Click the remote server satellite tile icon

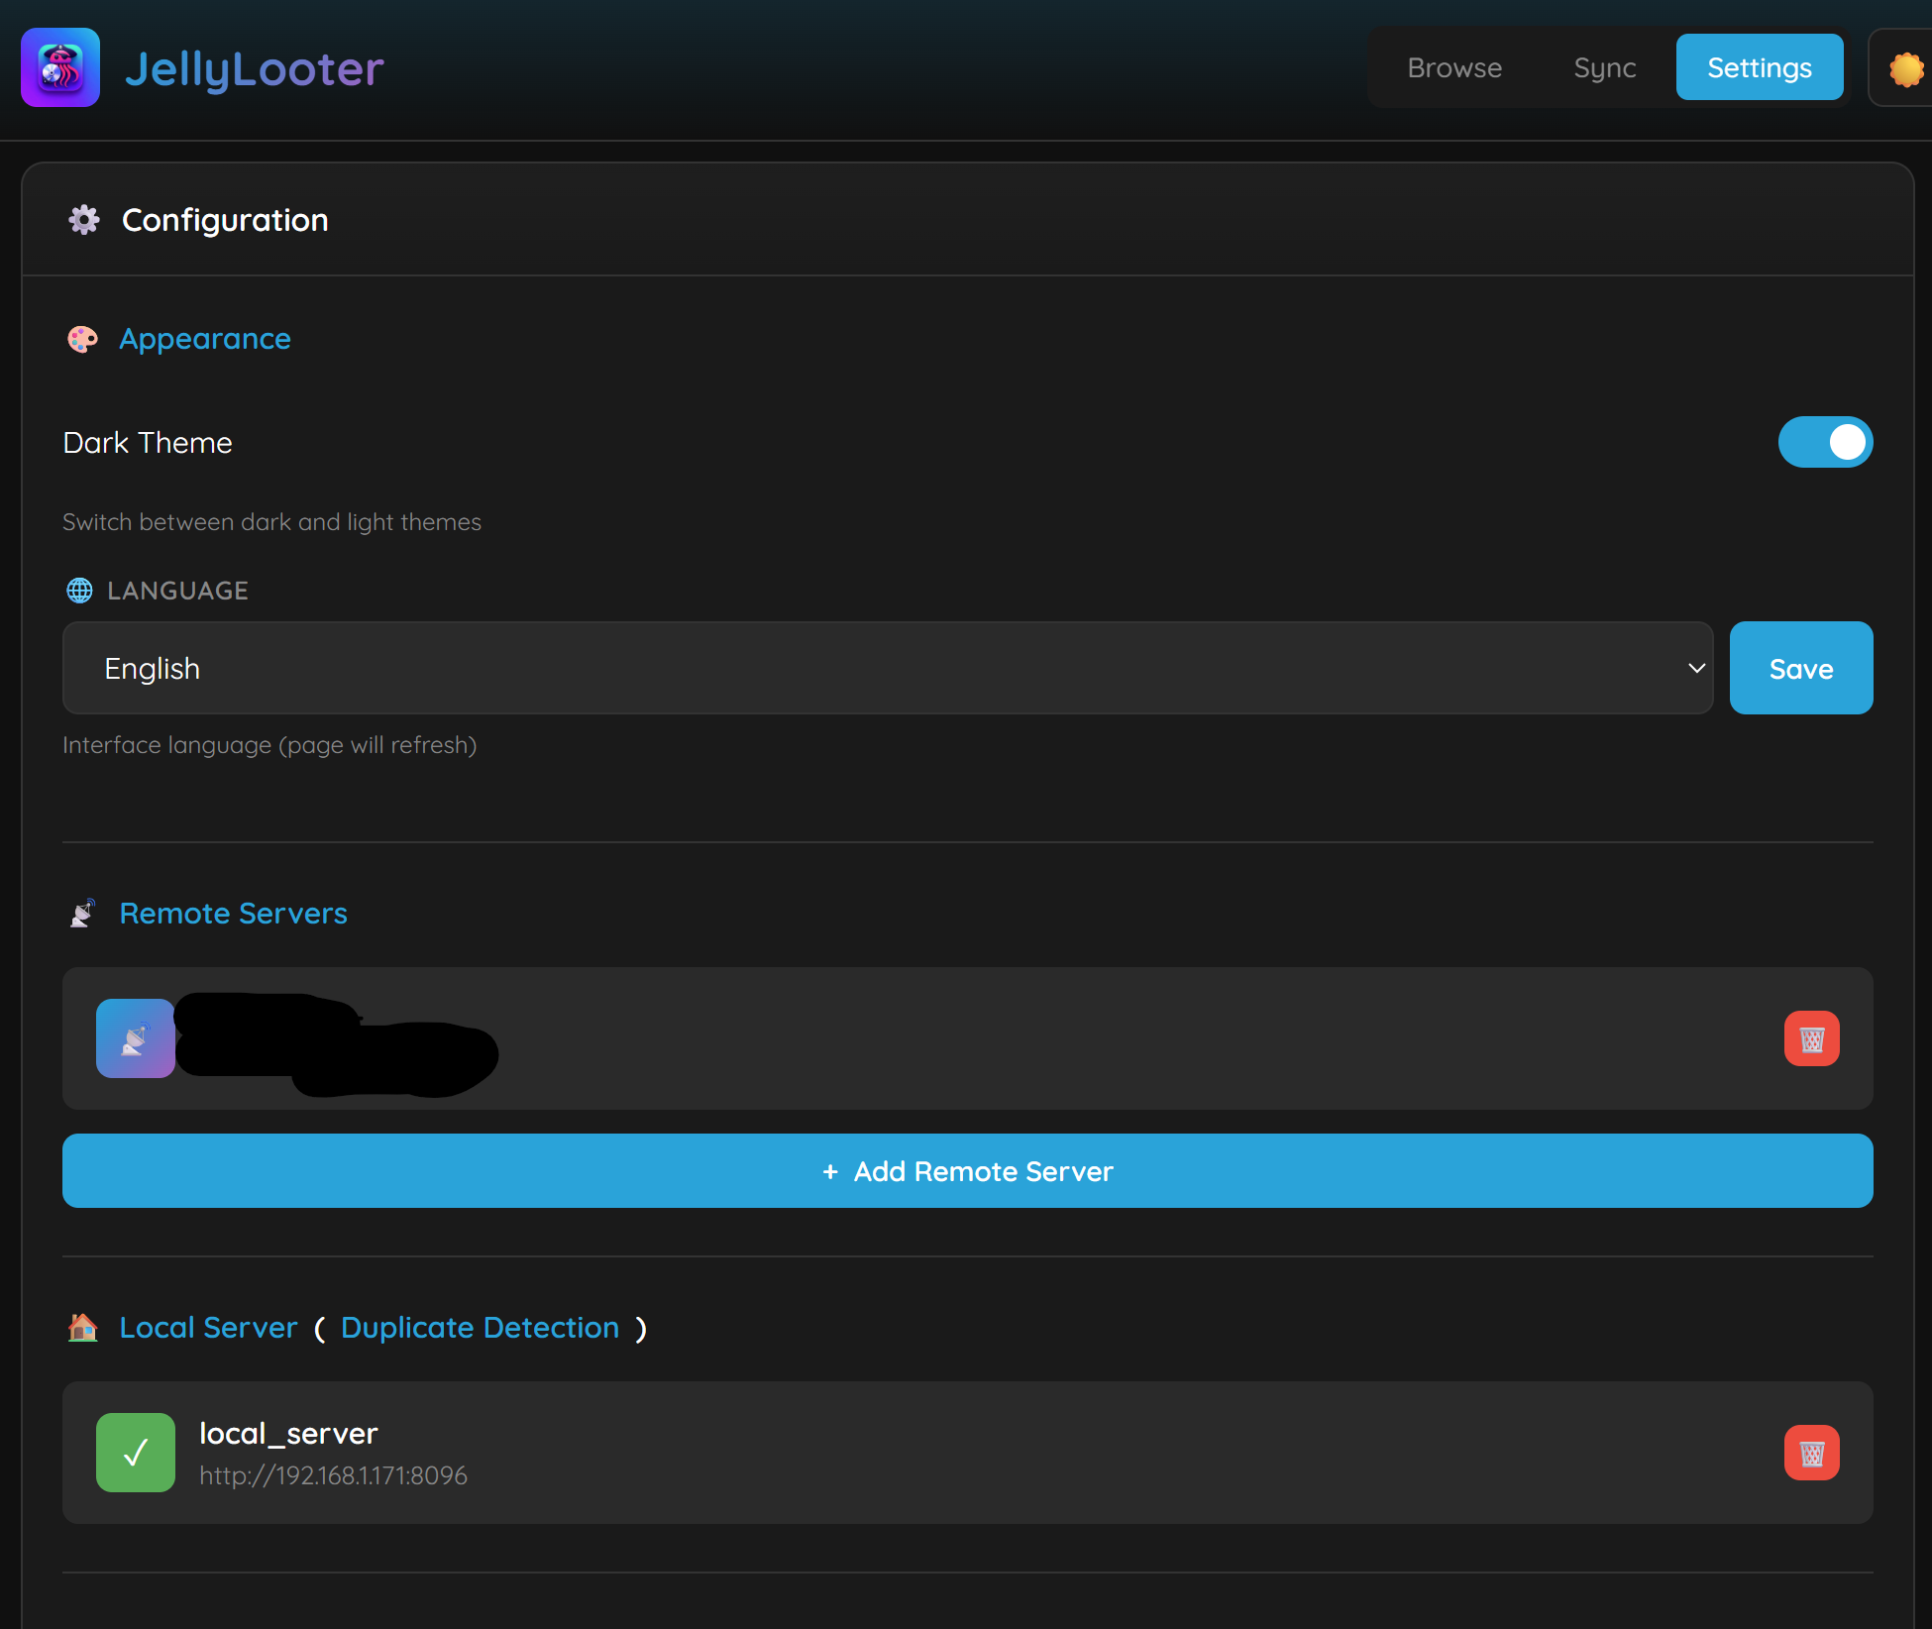tap(136, 1038)
